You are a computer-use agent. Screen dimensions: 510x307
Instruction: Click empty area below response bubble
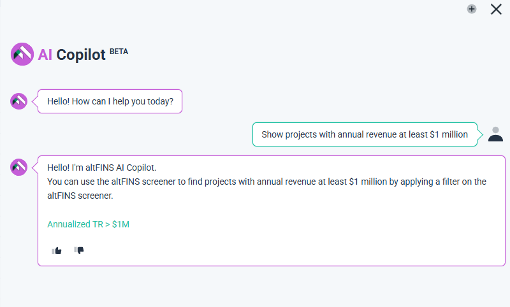[x=255, y=287]
